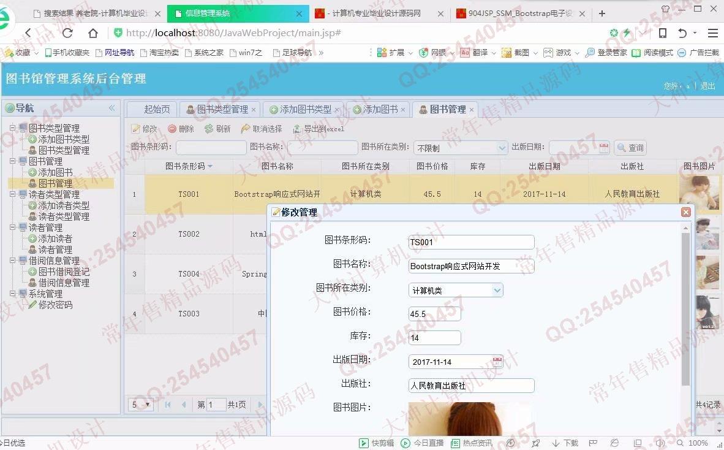Click the 查询 search button
The width and height of the screenshot is (724, 450).
pos(630,148)
